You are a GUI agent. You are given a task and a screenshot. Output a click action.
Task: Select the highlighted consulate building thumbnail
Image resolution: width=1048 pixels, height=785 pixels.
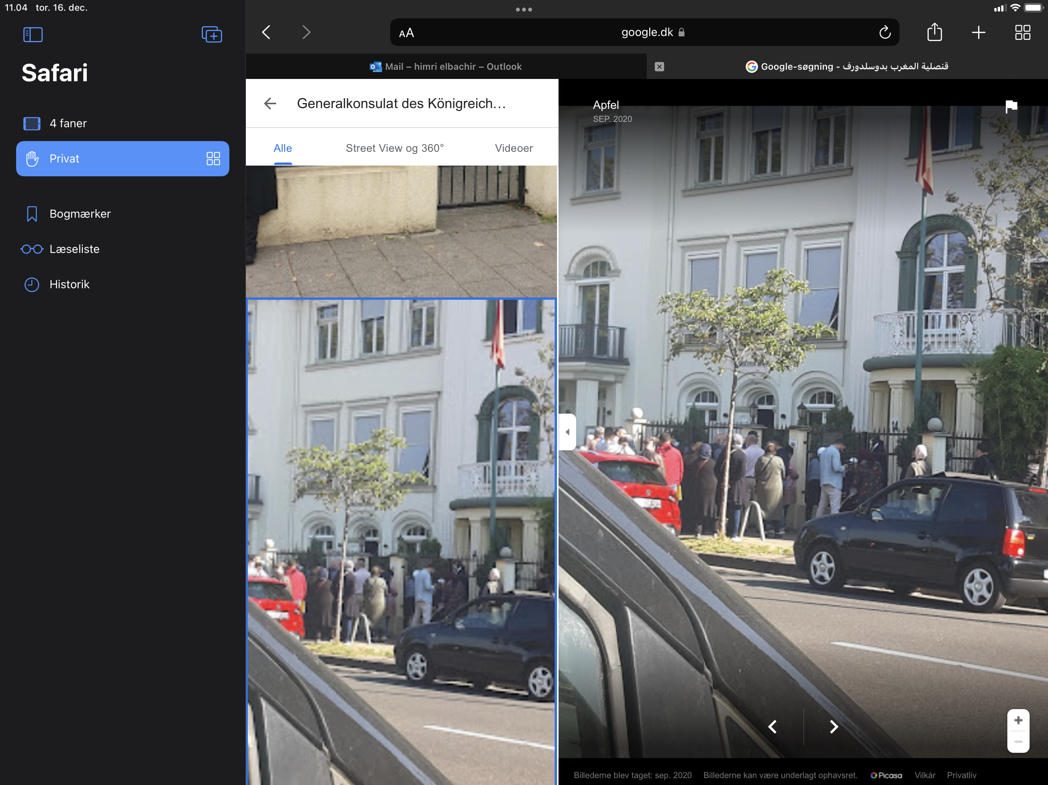click(401, 541)
